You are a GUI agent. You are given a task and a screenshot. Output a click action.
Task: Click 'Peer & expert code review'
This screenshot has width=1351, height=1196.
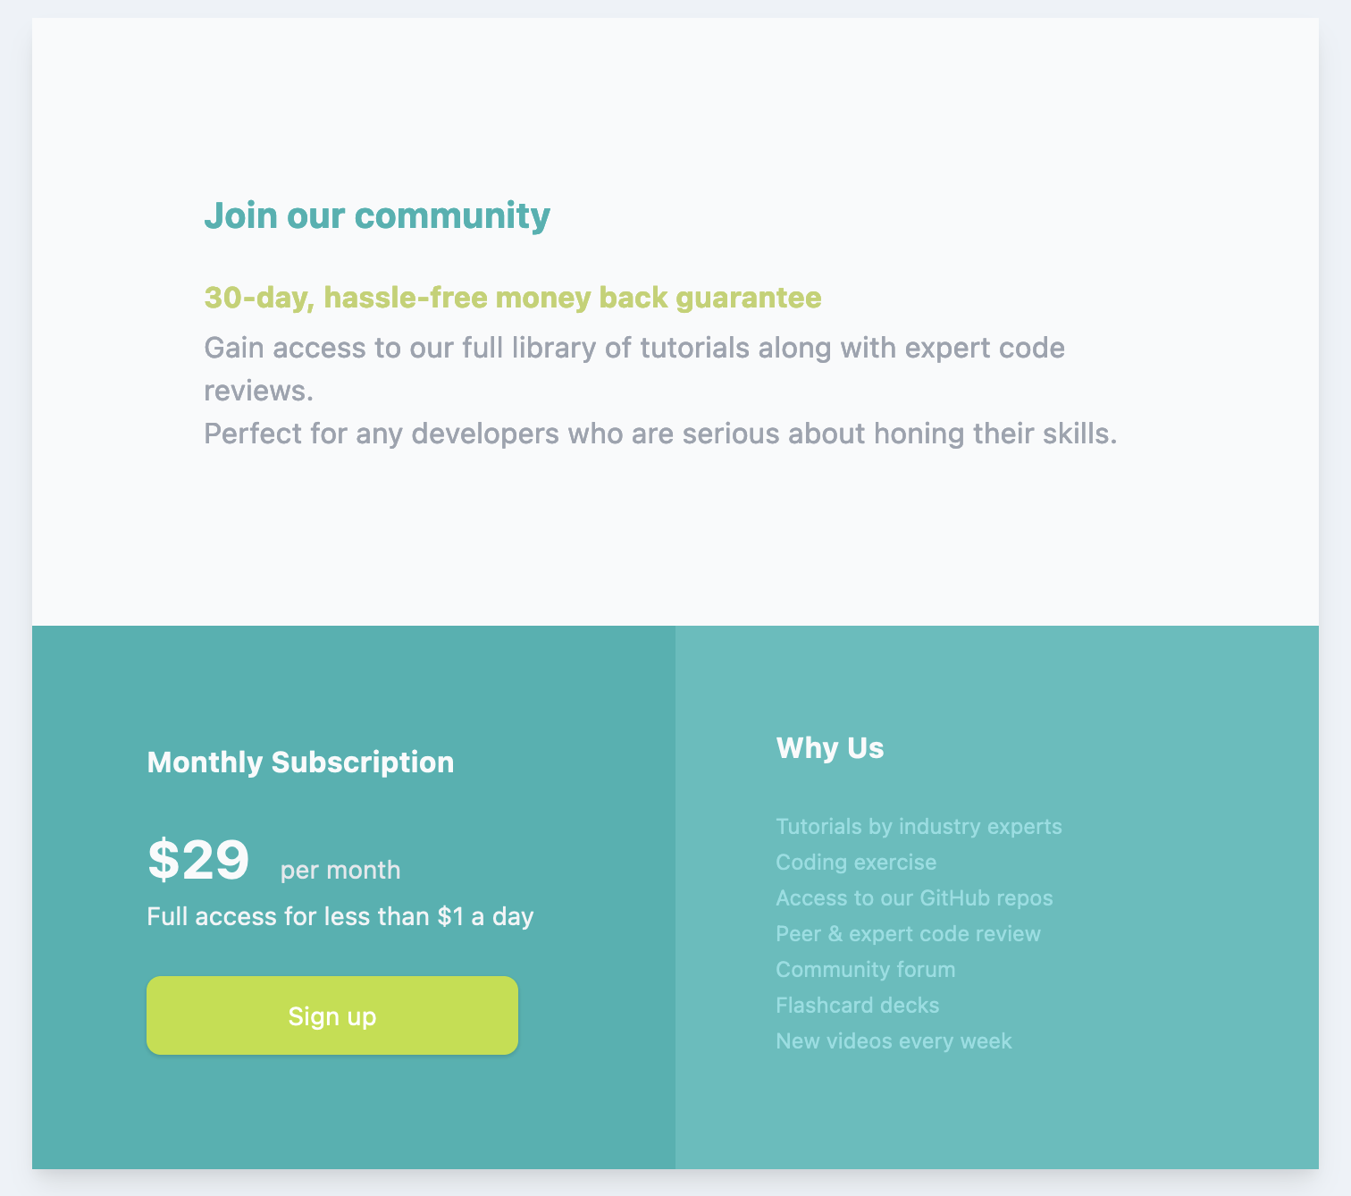[908, 934]
